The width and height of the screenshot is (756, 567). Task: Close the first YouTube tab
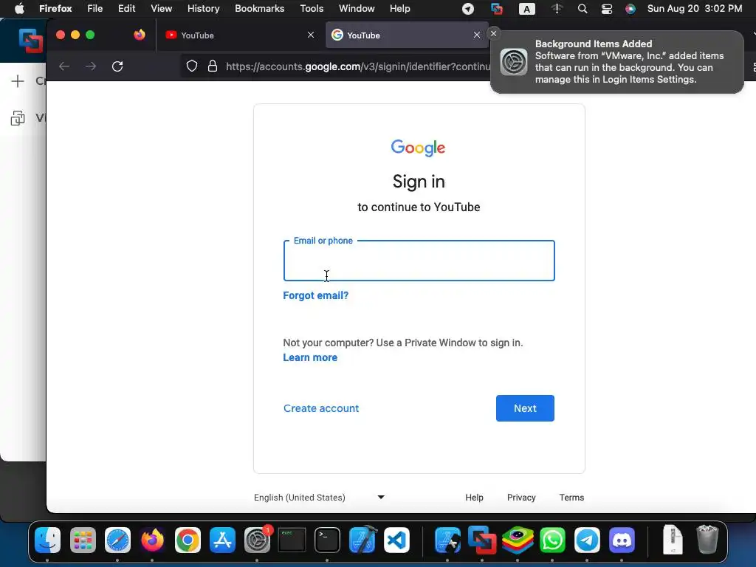point(311,35)
